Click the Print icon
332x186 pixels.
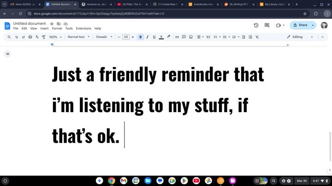pos(30,37)
